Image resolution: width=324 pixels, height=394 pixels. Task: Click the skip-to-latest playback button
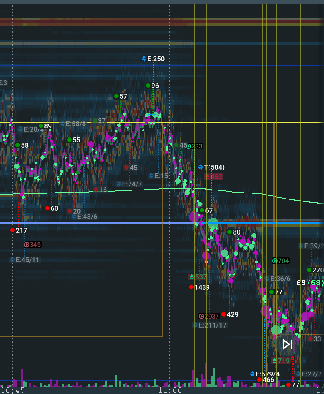point(287,344)
